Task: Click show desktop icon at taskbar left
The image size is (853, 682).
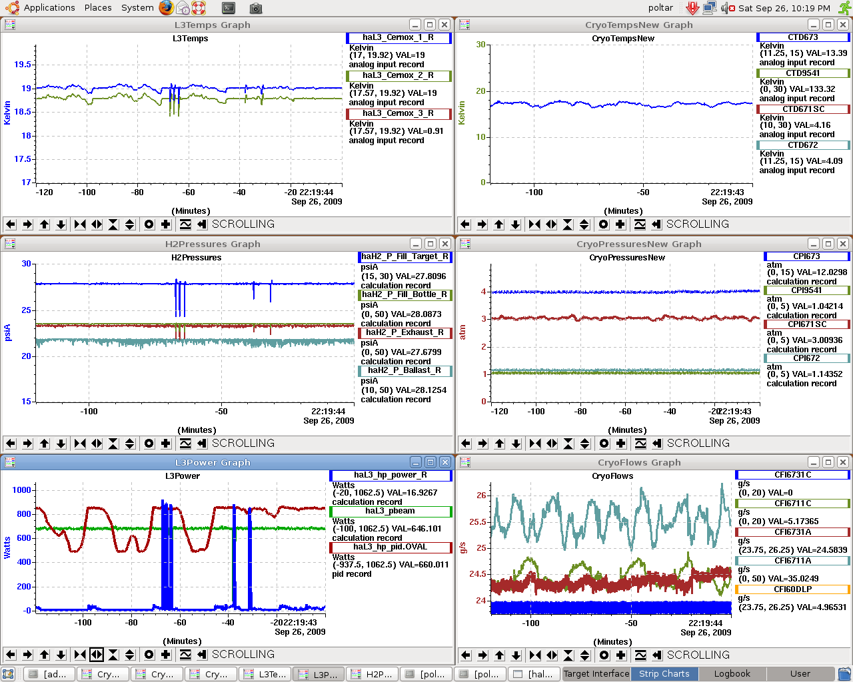Action: (x=8, y=674)
